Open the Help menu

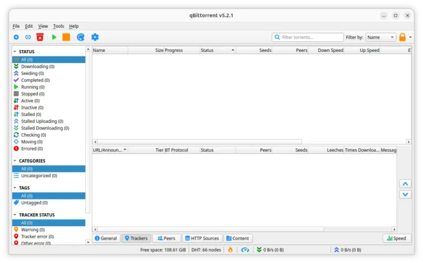74,26
